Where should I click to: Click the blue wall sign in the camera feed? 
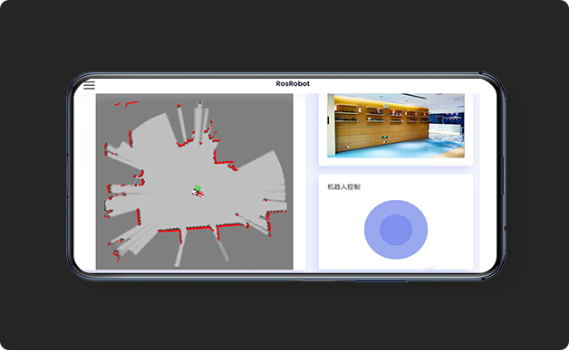tap(447, 119)
